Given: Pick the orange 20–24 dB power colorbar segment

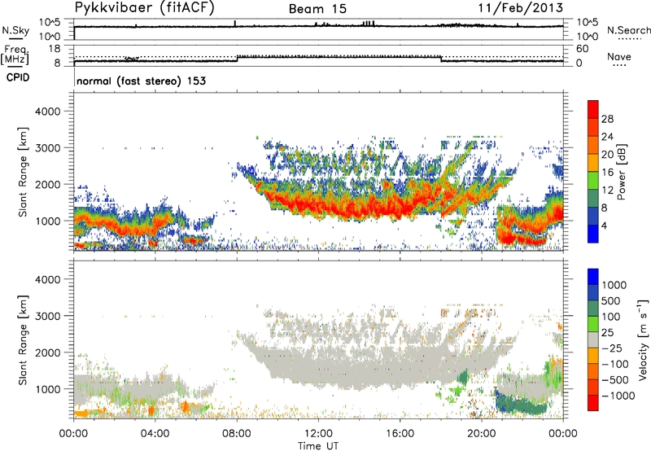Looking at the screenshot, I should click(593, 145).
